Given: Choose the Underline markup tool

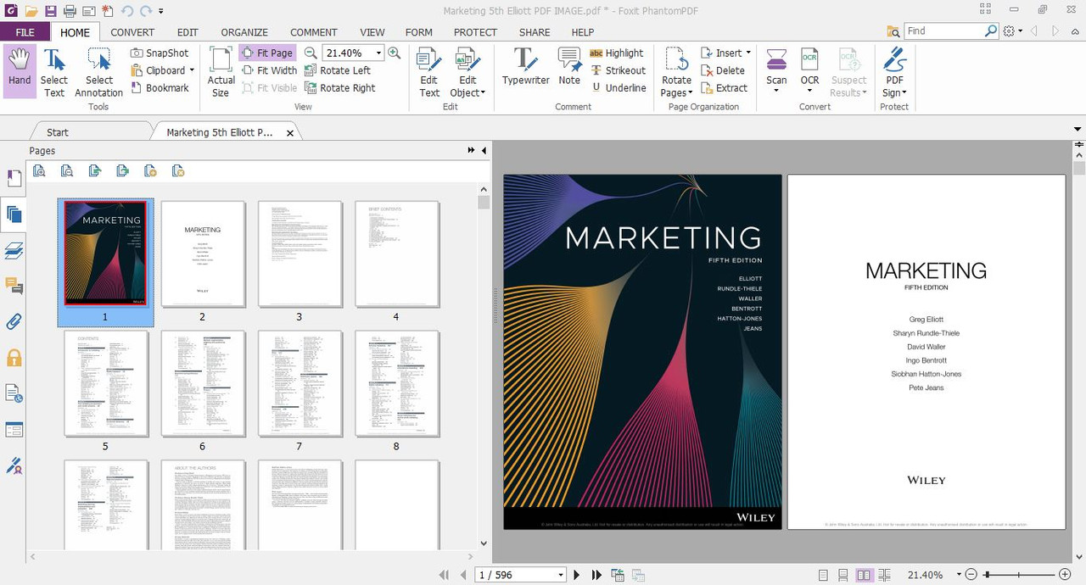Looking at the screenshot, I should [x=618, y=87].
